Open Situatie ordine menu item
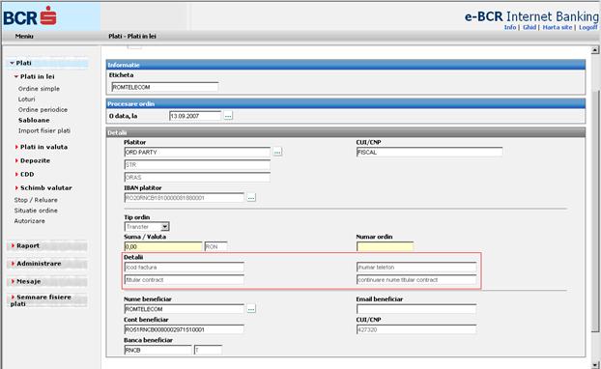Viewport: 601px width, 369px height. (x=36, y=211)
